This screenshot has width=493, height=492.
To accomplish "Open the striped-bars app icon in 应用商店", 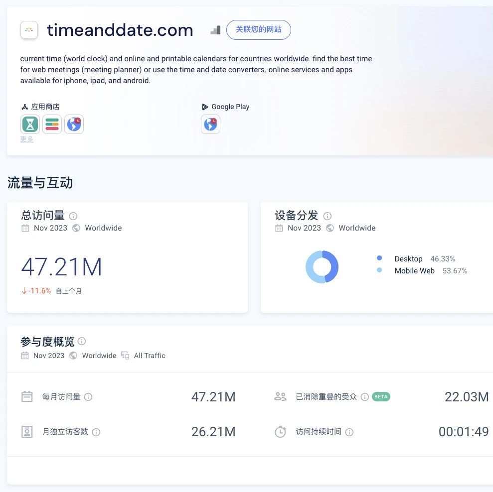I will 52,124.
